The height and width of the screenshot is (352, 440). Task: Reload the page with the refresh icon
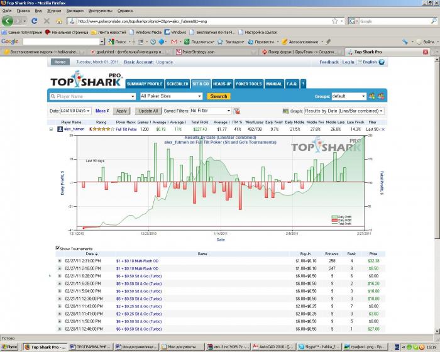coord(34,21)
